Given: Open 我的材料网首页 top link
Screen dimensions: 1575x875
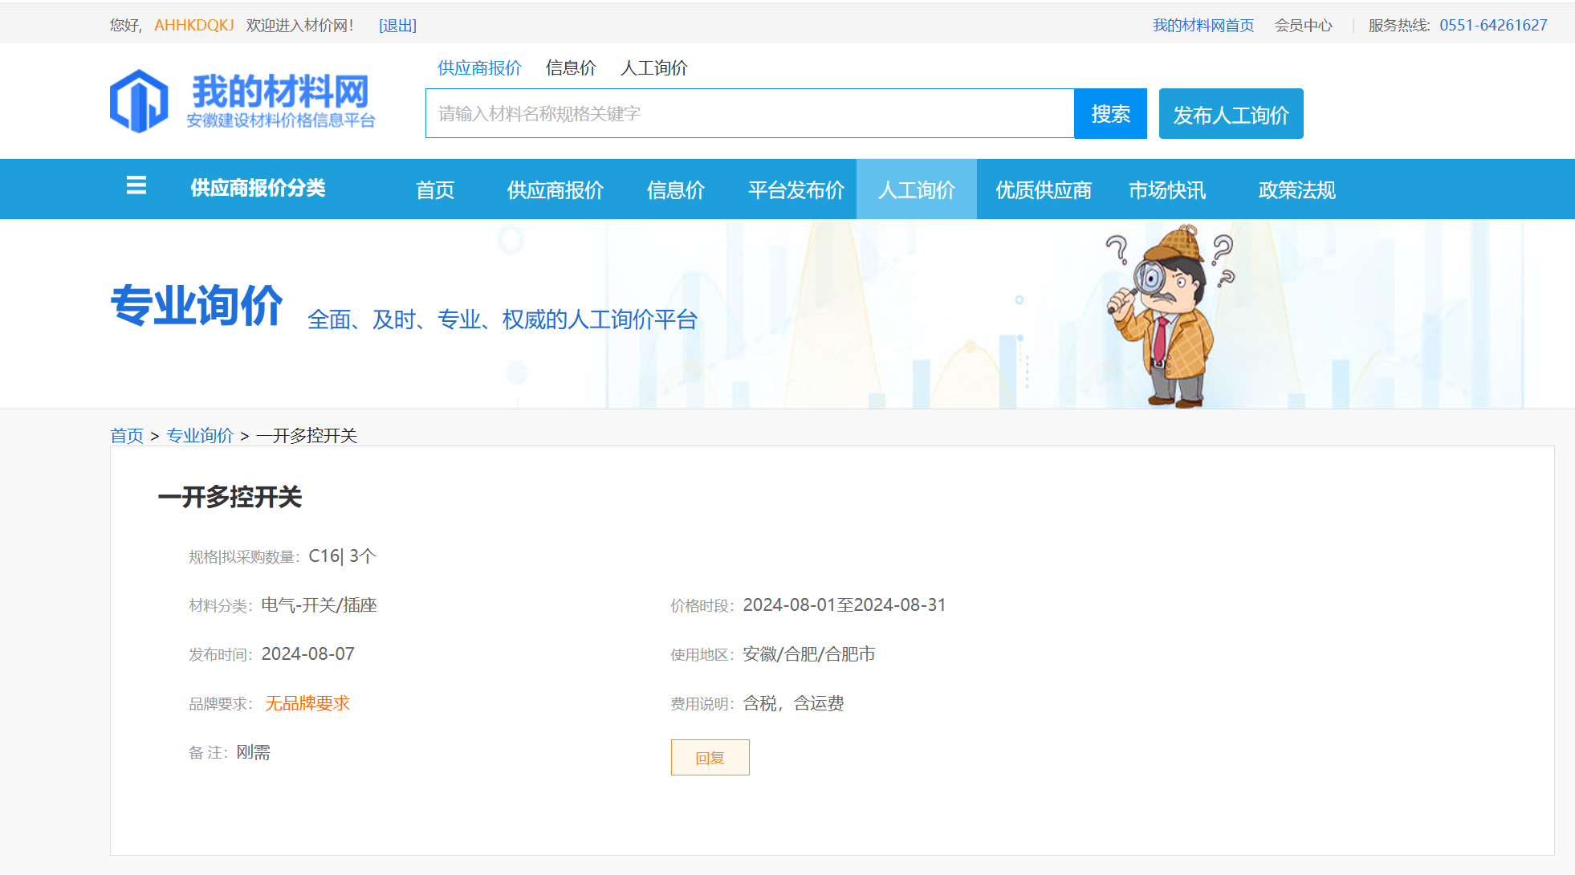Looking at the screenshot, I should pyautogui.click(x=1203, y=26).
